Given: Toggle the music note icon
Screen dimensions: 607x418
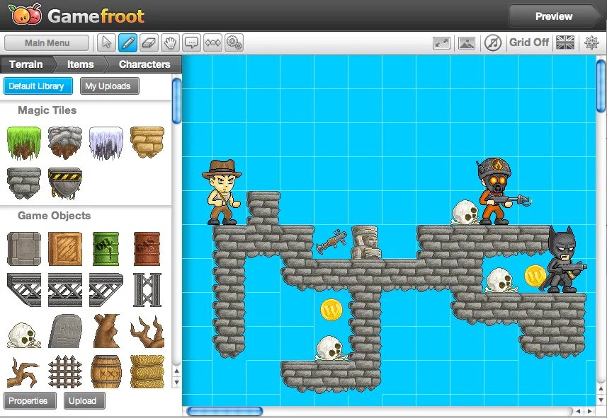Looking at the screenshot, I should click(493, 42).
